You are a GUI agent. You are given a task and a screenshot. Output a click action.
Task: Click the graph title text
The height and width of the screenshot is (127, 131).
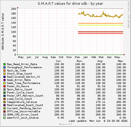coord(70,4)
